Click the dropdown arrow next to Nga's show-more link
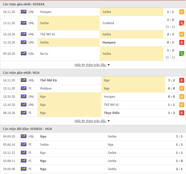The height and width of the screenshot is (174, 186). (x=108, y=121)
